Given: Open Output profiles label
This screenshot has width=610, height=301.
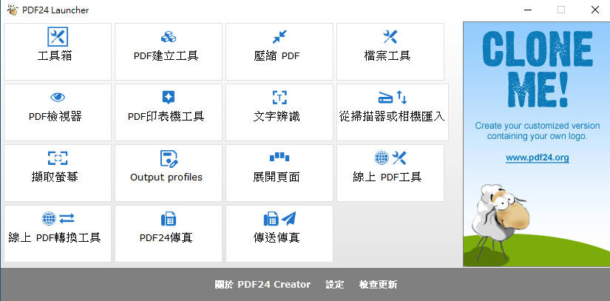Looking at the screenshot, I should [x=166, y=177].
